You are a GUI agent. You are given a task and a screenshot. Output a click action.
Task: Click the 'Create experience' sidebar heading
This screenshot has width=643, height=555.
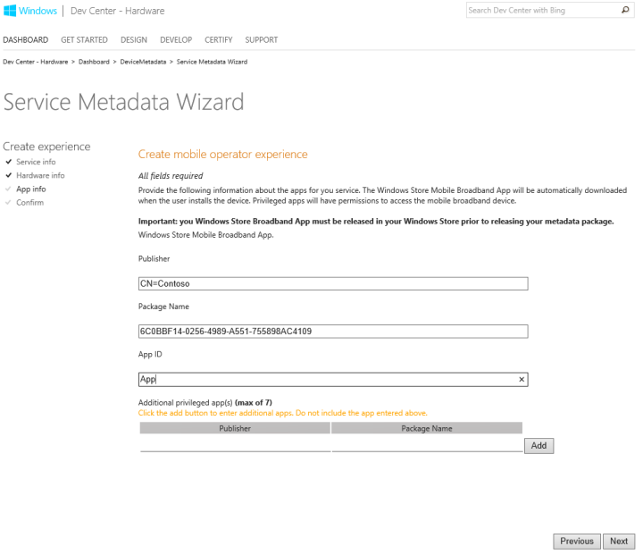click(x=46, y=147)
